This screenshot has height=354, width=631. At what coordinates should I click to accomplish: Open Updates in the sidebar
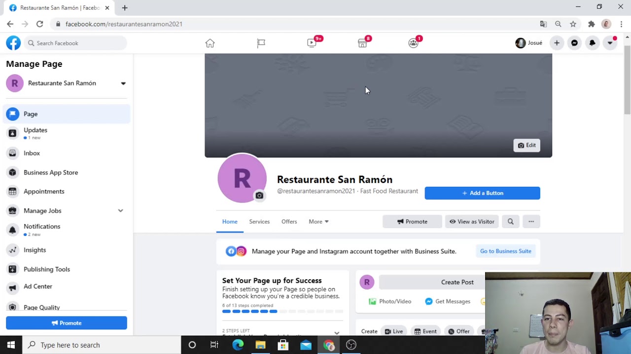click(x=67, y=133)
